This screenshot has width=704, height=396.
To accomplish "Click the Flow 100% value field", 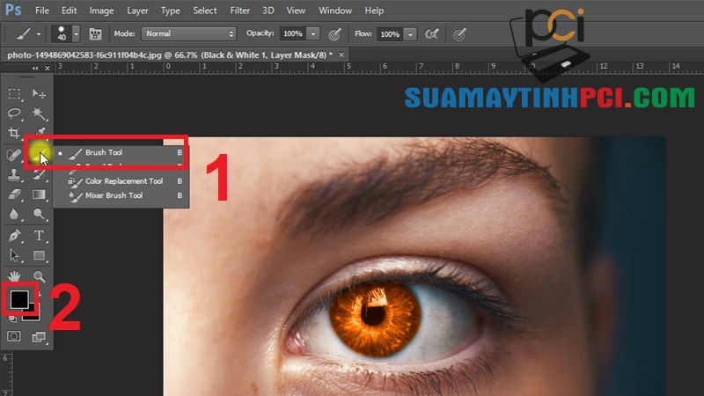I will (x=390, y=34).
